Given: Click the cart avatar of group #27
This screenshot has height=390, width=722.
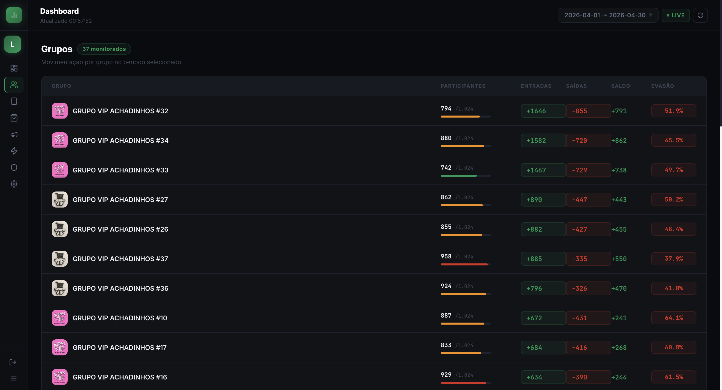Looking at the screenshot, I should click(59, 200).
